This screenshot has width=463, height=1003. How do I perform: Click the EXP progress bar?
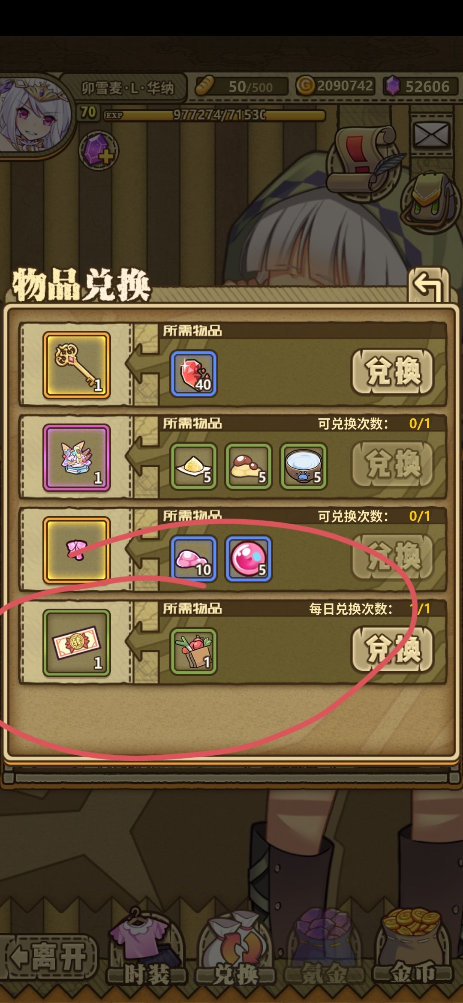214,115
